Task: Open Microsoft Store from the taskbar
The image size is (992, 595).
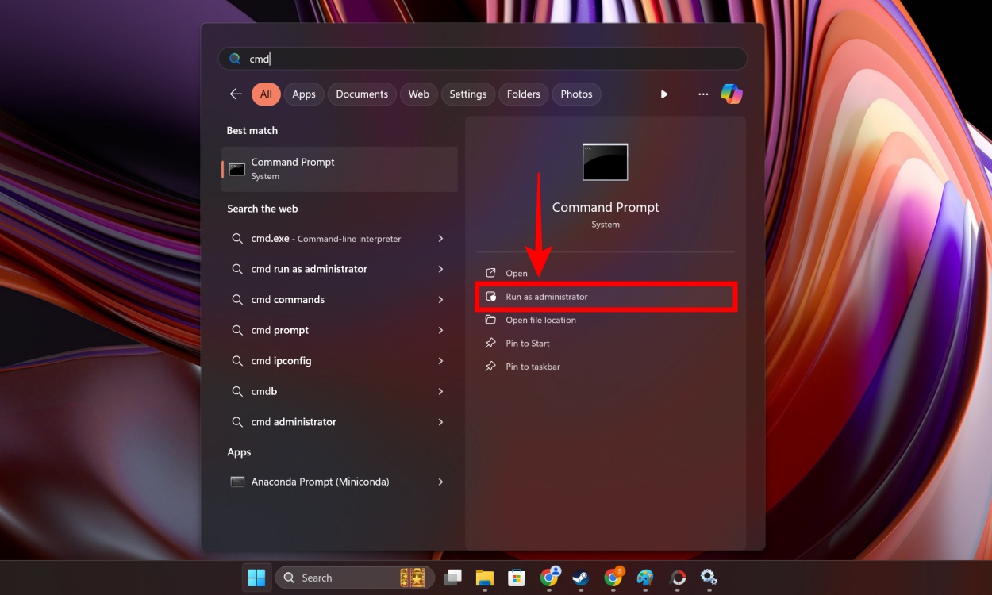Action: point(517,578)
